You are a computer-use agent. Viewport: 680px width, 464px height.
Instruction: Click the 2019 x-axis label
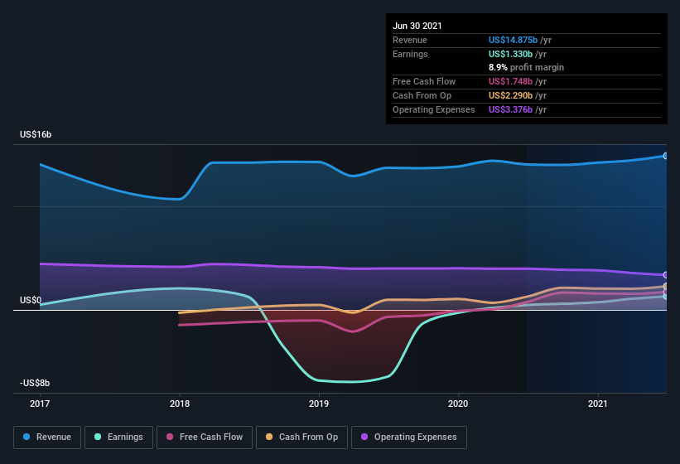(319, 404)
